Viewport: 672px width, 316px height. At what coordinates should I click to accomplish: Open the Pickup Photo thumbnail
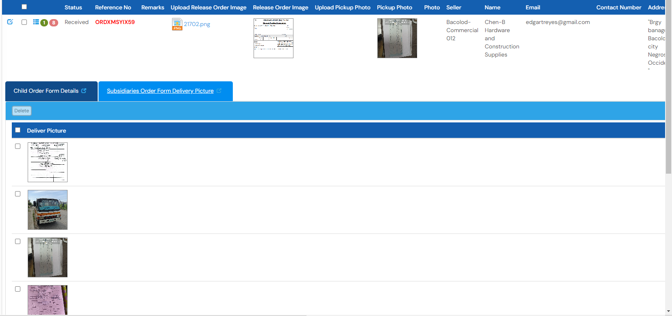tap(397, 38)
